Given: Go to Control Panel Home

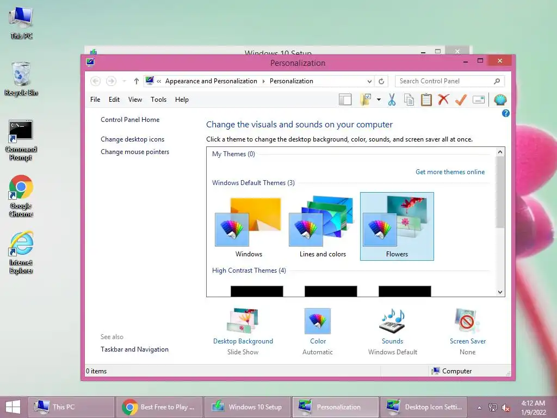Looking at the screenshot, I should click(130, 120).
